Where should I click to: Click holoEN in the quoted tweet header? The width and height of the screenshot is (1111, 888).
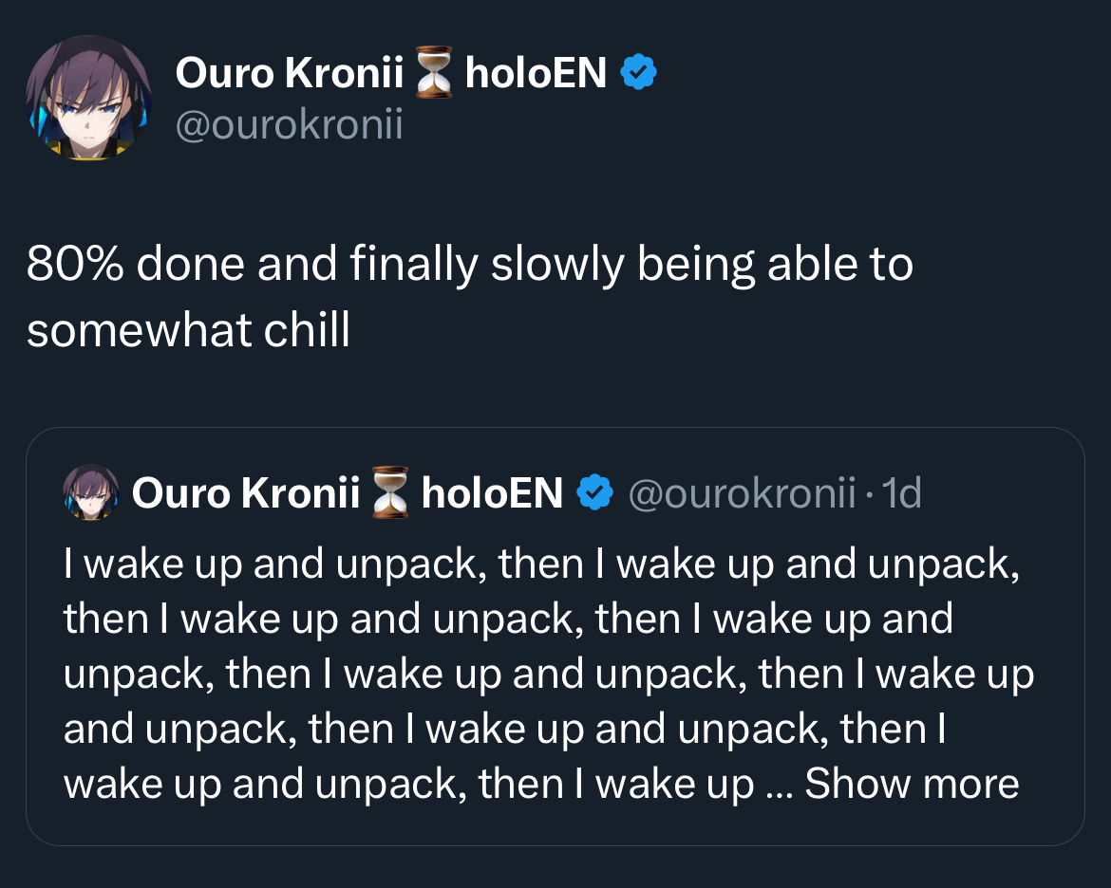(493, 492)
